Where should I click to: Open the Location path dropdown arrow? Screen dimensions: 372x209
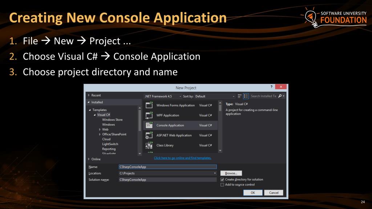tap(215, 173)
